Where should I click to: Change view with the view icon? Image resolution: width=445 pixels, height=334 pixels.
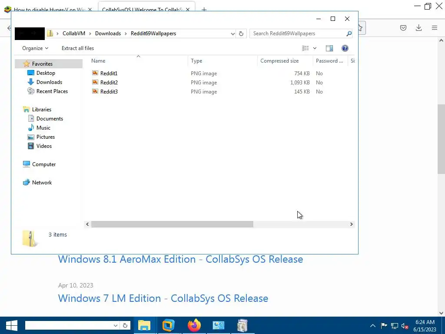[306, 48]
